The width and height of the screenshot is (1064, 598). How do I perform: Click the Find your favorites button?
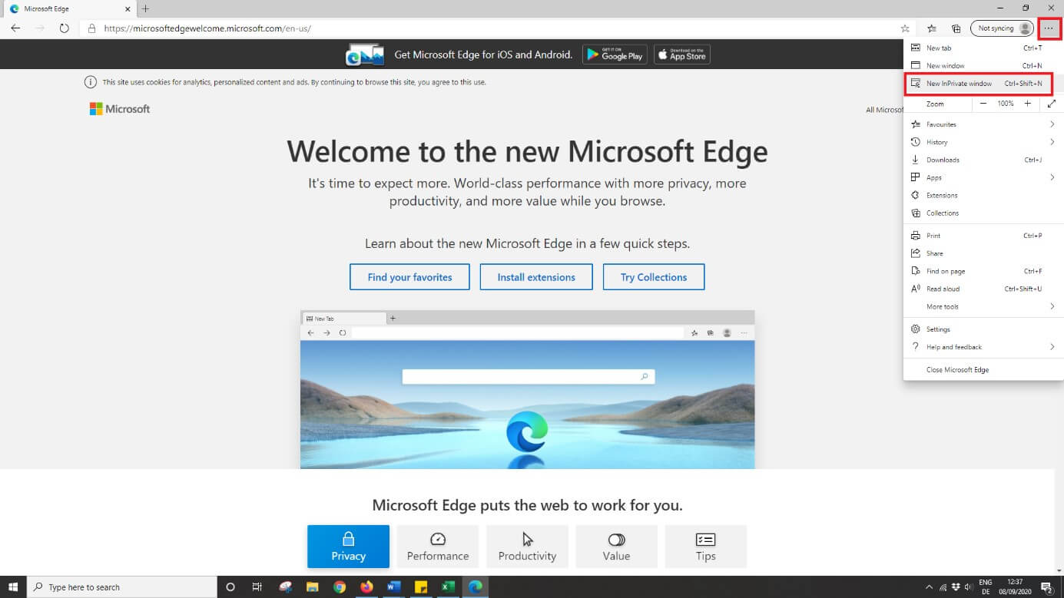[x=409, y=277]
